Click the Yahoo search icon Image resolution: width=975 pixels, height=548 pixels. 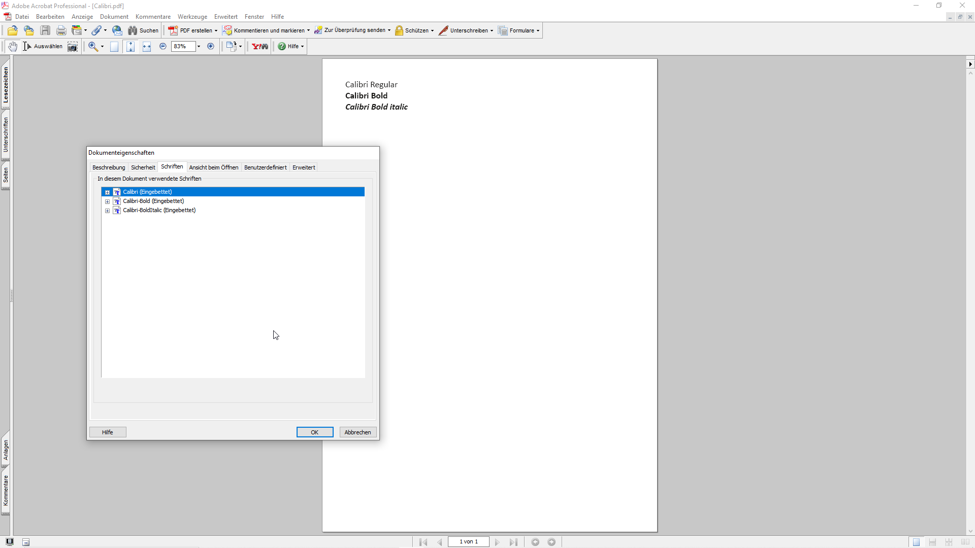[260, 46]
